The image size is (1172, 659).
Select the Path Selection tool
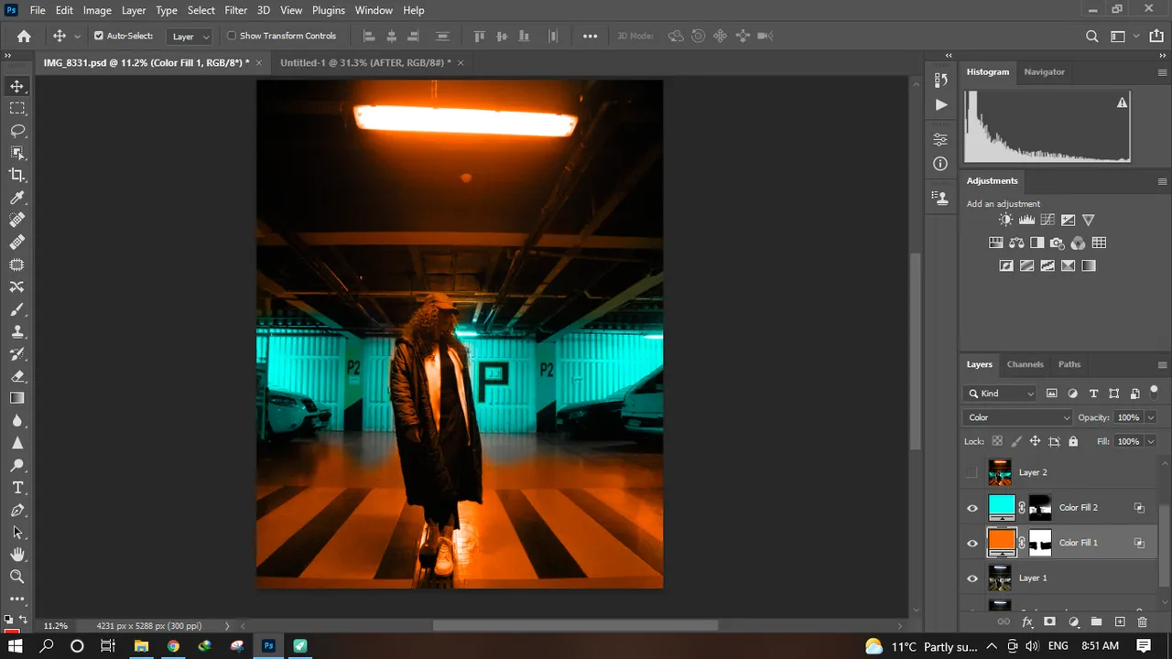click(x=17, y=532)
